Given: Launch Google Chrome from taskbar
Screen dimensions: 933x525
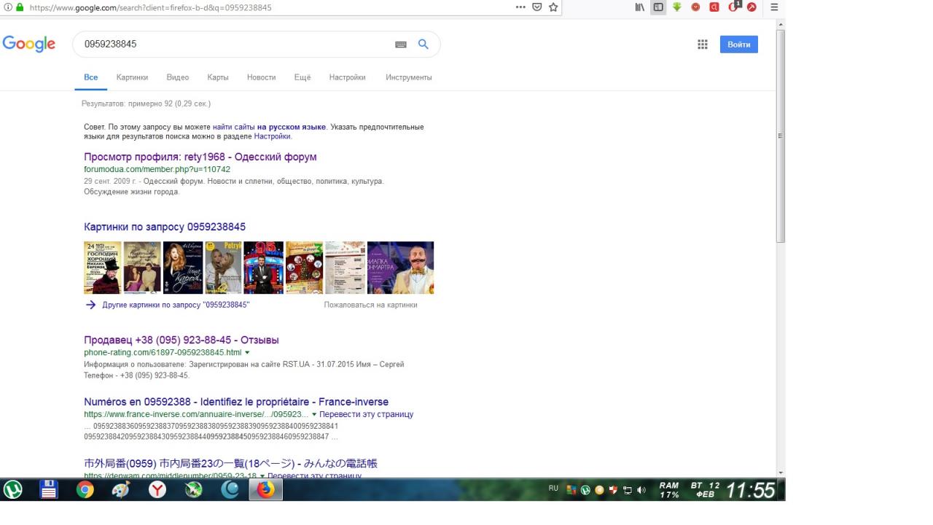Looking at the screenshot, I should click(85, 490).
